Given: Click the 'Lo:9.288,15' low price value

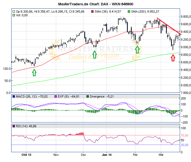Looking at the screenshot, I should (60, 11).
